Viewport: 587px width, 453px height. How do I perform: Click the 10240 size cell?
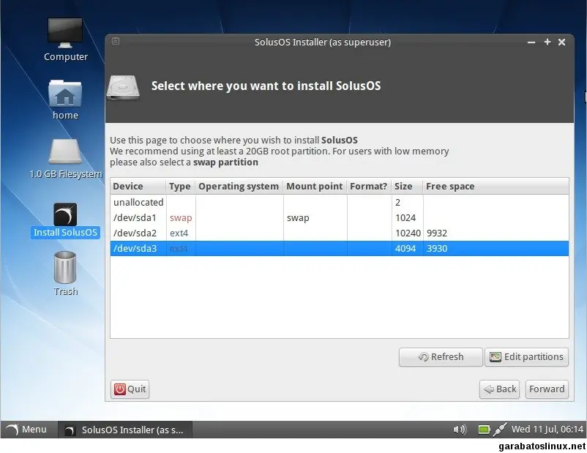[x=408, y=233]
